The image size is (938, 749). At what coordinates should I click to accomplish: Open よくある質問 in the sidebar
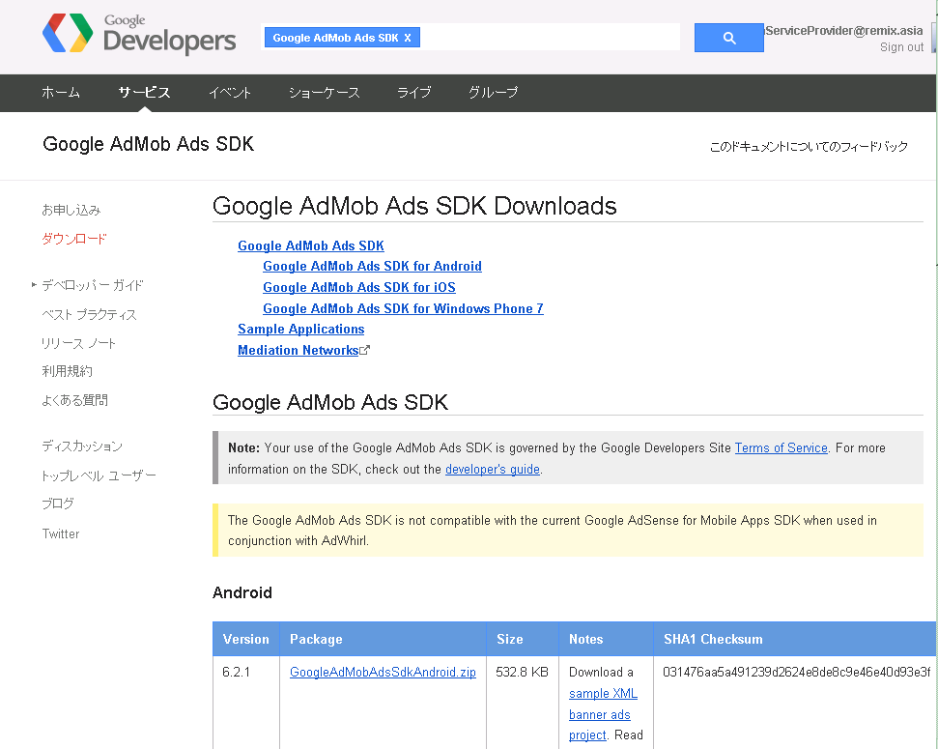(74, 400)
